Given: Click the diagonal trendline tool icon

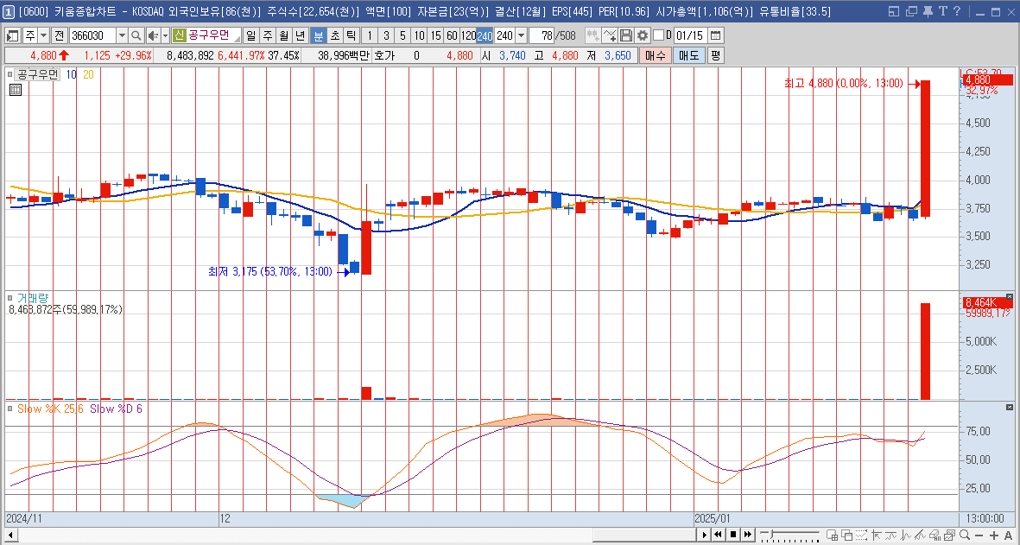Looking at the screenshot, I should coord(921,535).
